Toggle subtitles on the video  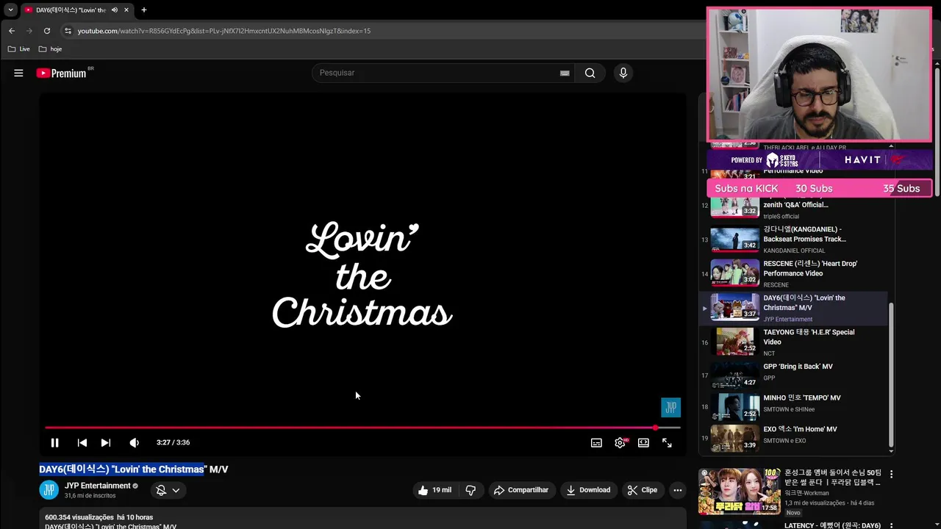(x=596, y=442)
